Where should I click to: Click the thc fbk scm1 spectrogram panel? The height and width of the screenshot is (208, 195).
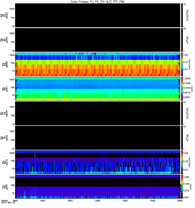(x=97, y=187)
